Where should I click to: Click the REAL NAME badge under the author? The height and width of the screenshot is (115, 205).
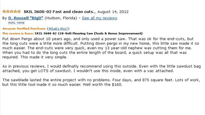[16, 23]
